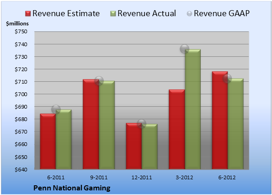Click the $710 axis value
272x195 pixels.
[21, 82]
